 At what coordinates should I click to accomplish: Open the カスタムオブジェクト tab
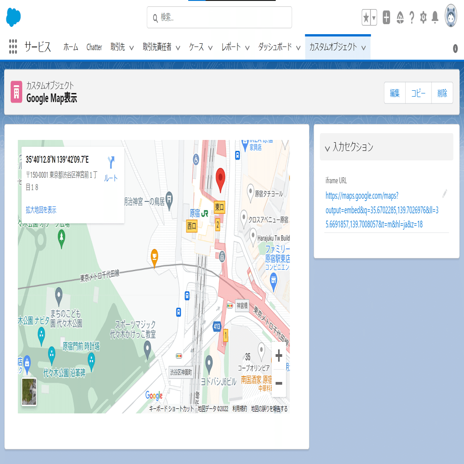pyautogui.click(x=333, y=47)
